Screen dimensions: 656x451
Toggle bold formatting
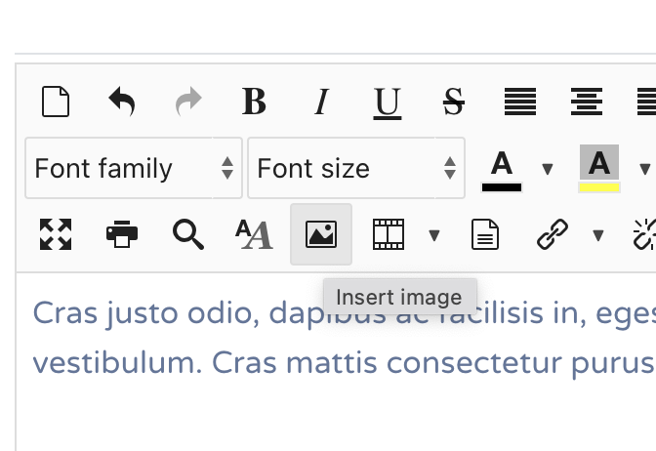tap(255, 102)
